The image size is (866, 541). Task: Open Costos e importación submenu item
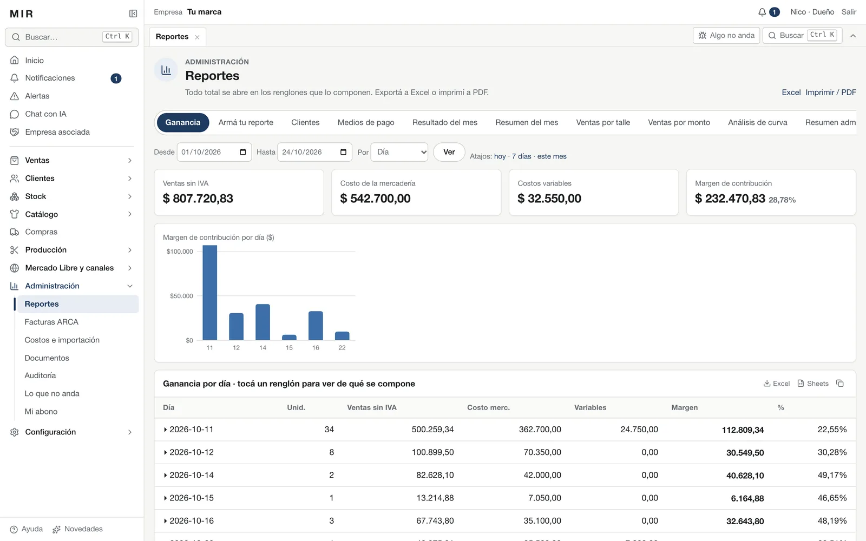78,340
